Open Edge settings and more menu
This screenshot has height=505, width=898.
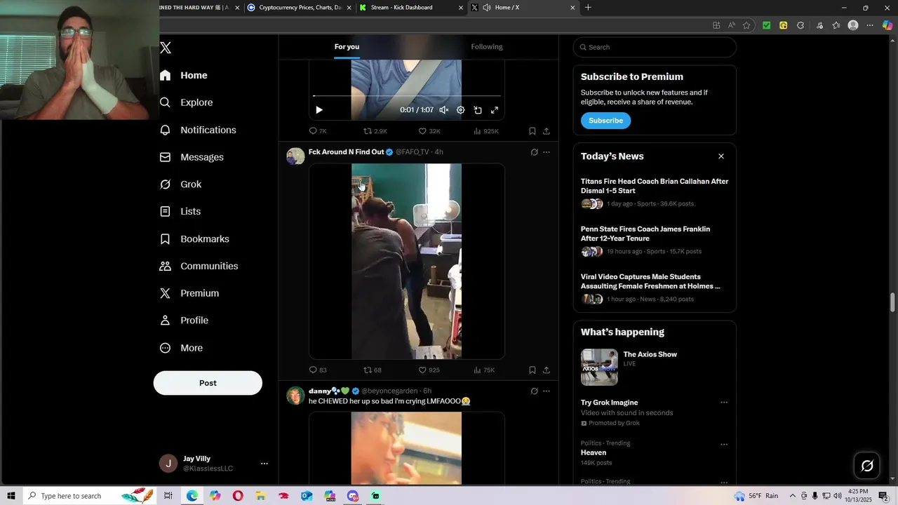coord(870,25)
